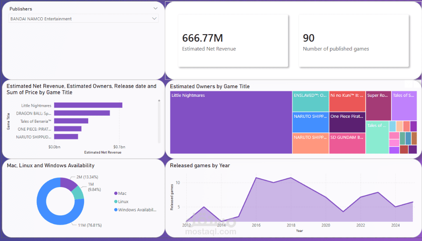Viewport: 422px width, 241px height.
Task: Select the 2016 peak on the Released games chart
Action: tap(256, 178)
